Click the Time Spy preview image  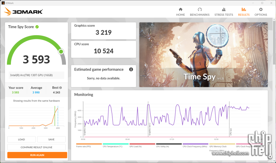click(x=203, y=55)
